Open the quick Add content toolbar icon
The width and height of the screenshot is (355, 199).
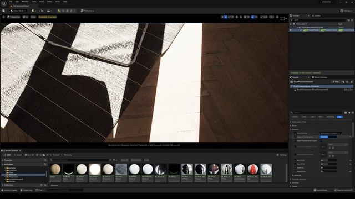34,11
